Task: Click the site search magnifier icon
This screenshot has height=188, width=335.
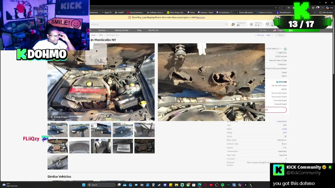Action: (227, 24)
